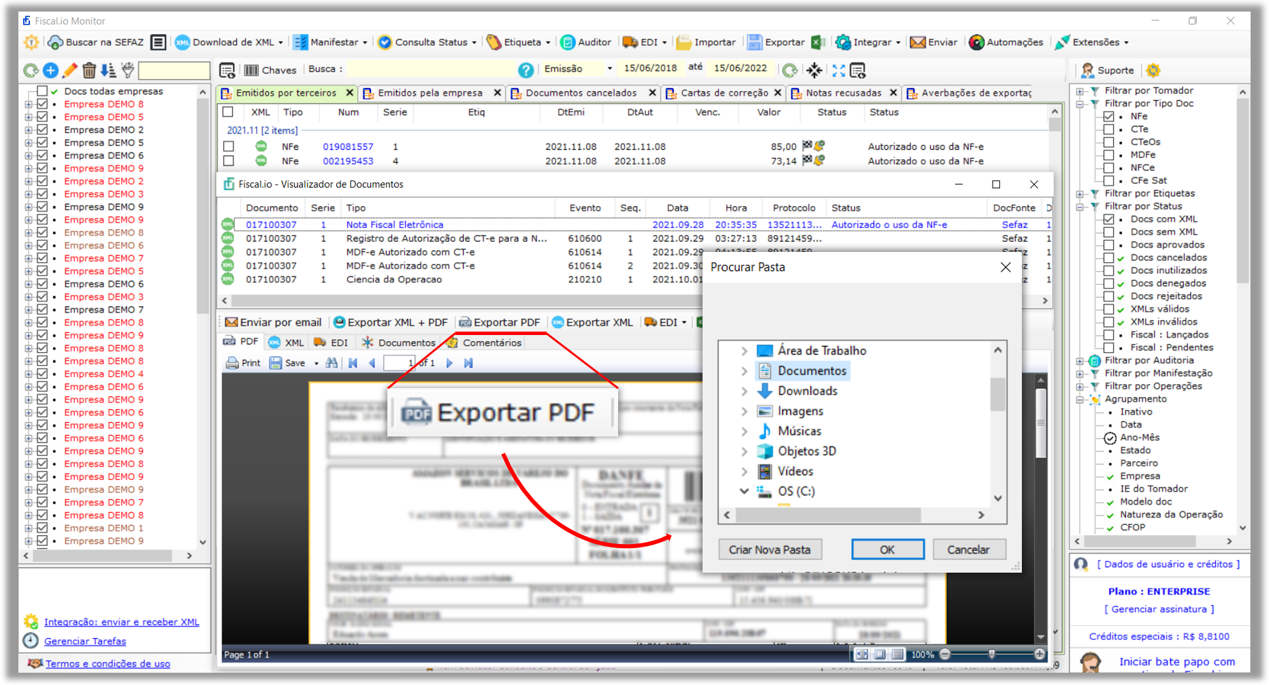Collapse the OS (C:) tree node

(744, 491)
